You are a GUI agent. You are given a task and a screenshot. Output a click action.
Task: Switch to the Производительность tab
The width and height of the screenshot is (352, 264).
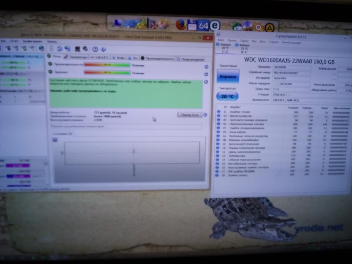click(x=157, y=58)
